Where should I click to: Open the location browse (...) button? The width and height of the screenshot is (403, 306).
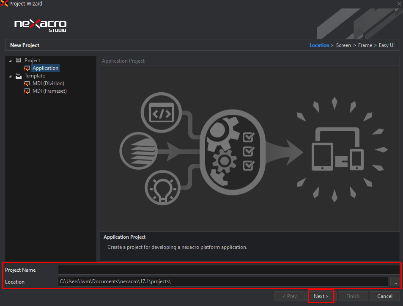395,282
